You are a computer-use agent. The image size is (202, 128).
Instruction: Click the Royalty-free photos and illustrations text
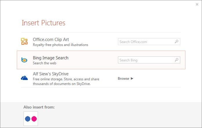point(61,45)
